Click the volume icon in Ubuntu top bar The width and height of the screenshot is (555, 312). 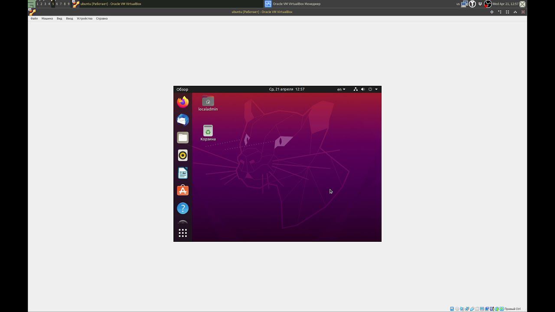363,89
